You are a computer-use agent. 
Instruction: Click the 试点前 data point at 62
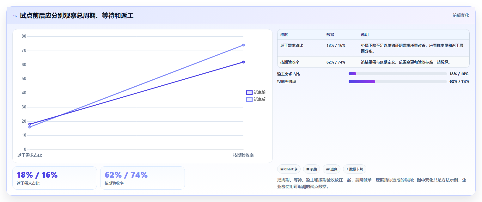pos(243,62)
